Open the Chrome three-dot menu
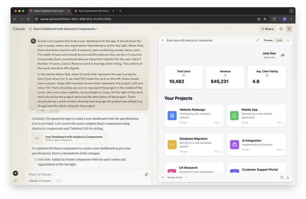This screenshot has height=199, width=306. (x=291, y=19)
